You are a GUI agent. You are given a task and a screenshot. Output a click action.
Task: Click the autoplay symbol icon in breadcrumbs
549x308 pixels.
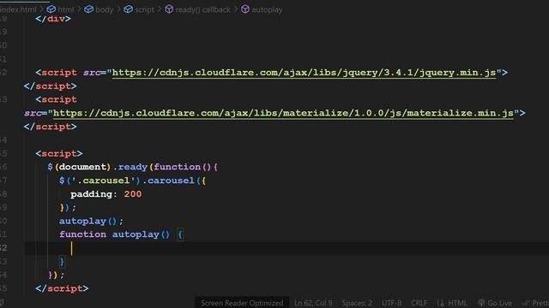pos(245,9)
